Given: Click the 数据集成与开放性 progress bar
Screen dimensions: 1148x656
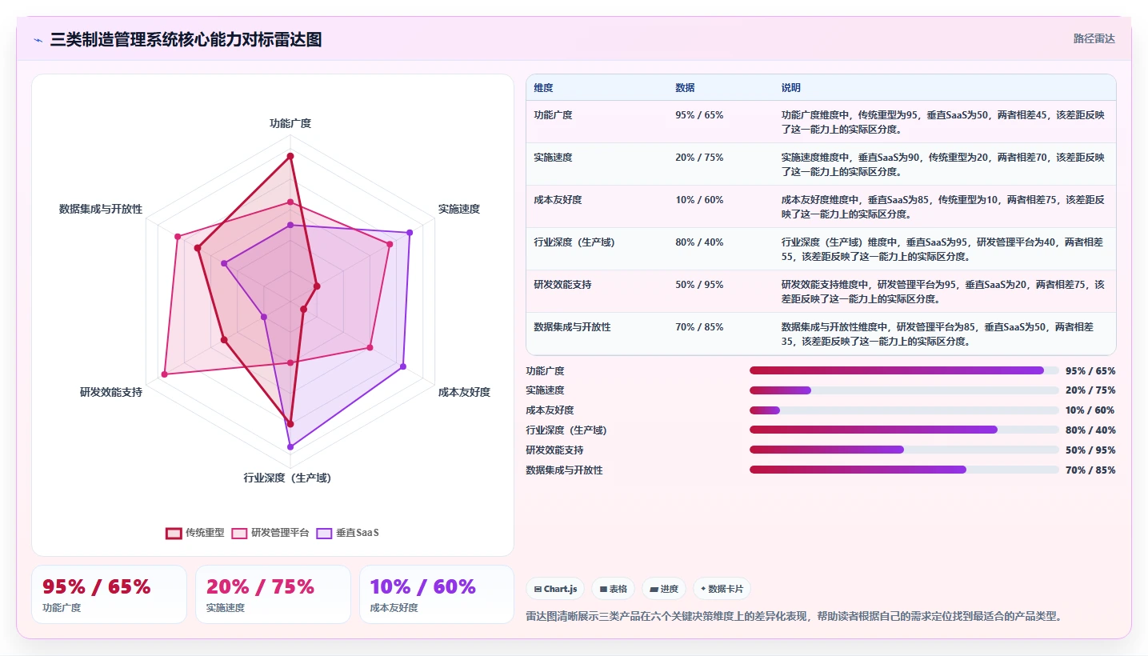Looking at the screenshot, I should pyautogui.click(x=904, y=470).
